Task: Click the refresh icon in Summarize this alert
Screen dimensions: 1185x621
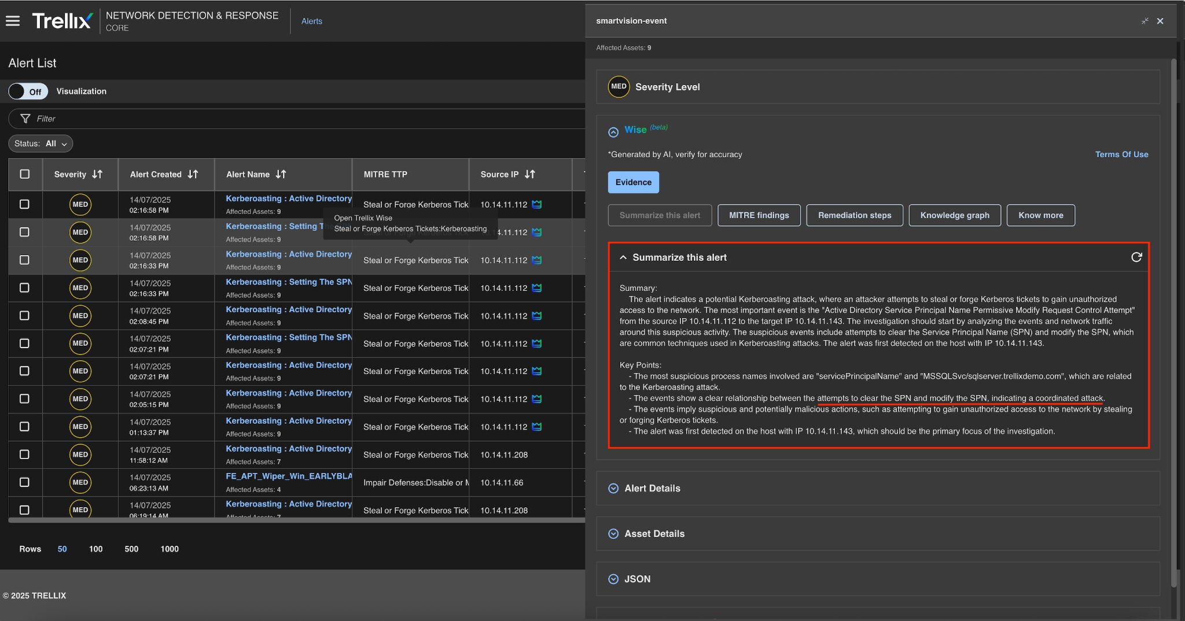Action: [1136, 257]
